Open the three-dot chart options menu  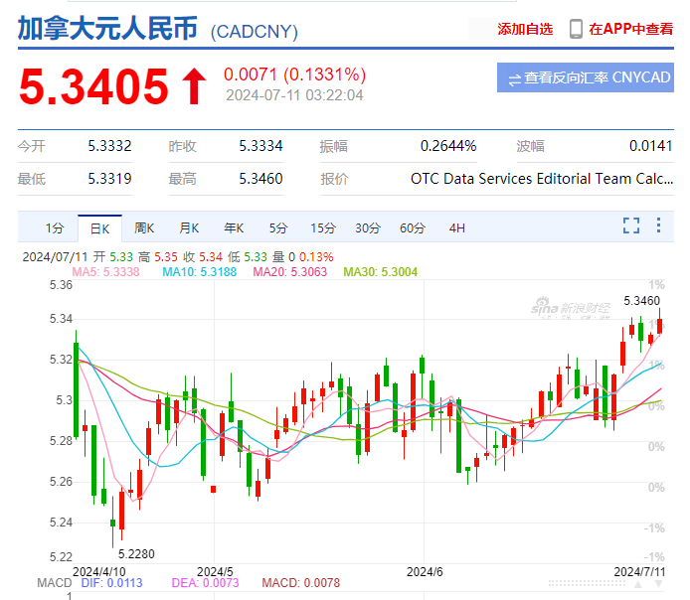click(x=658, y=225)
